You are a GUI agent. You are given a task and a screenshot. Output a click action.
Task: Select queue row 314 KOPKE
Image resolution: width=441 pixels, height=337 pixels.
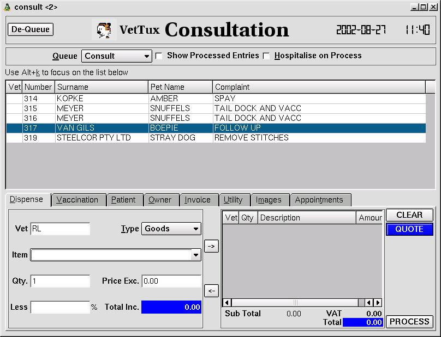coord(216,99)
